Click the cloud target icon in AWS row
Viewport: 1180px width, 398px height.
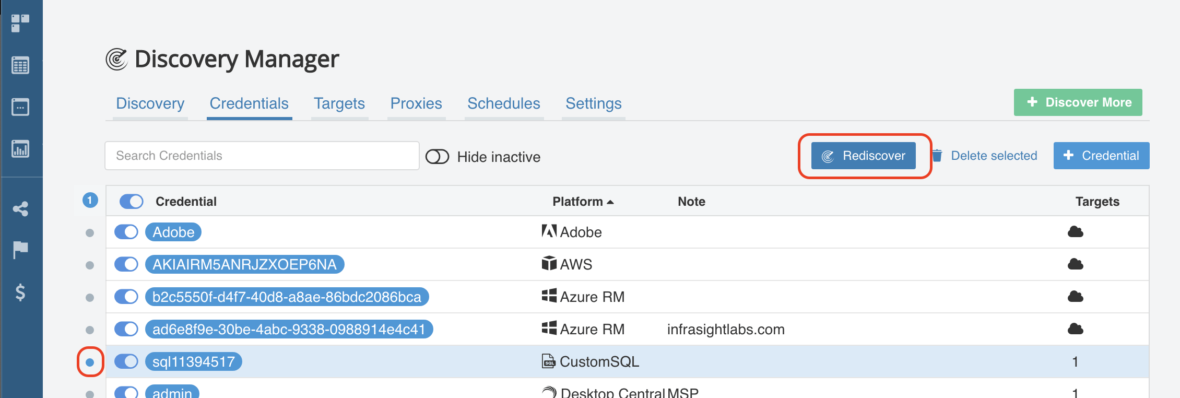click(x=1075, y=264)
